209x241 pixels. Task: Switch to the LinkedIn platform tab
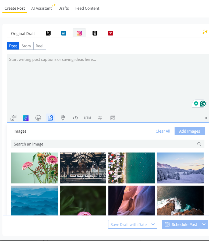(x=64, y=33)
